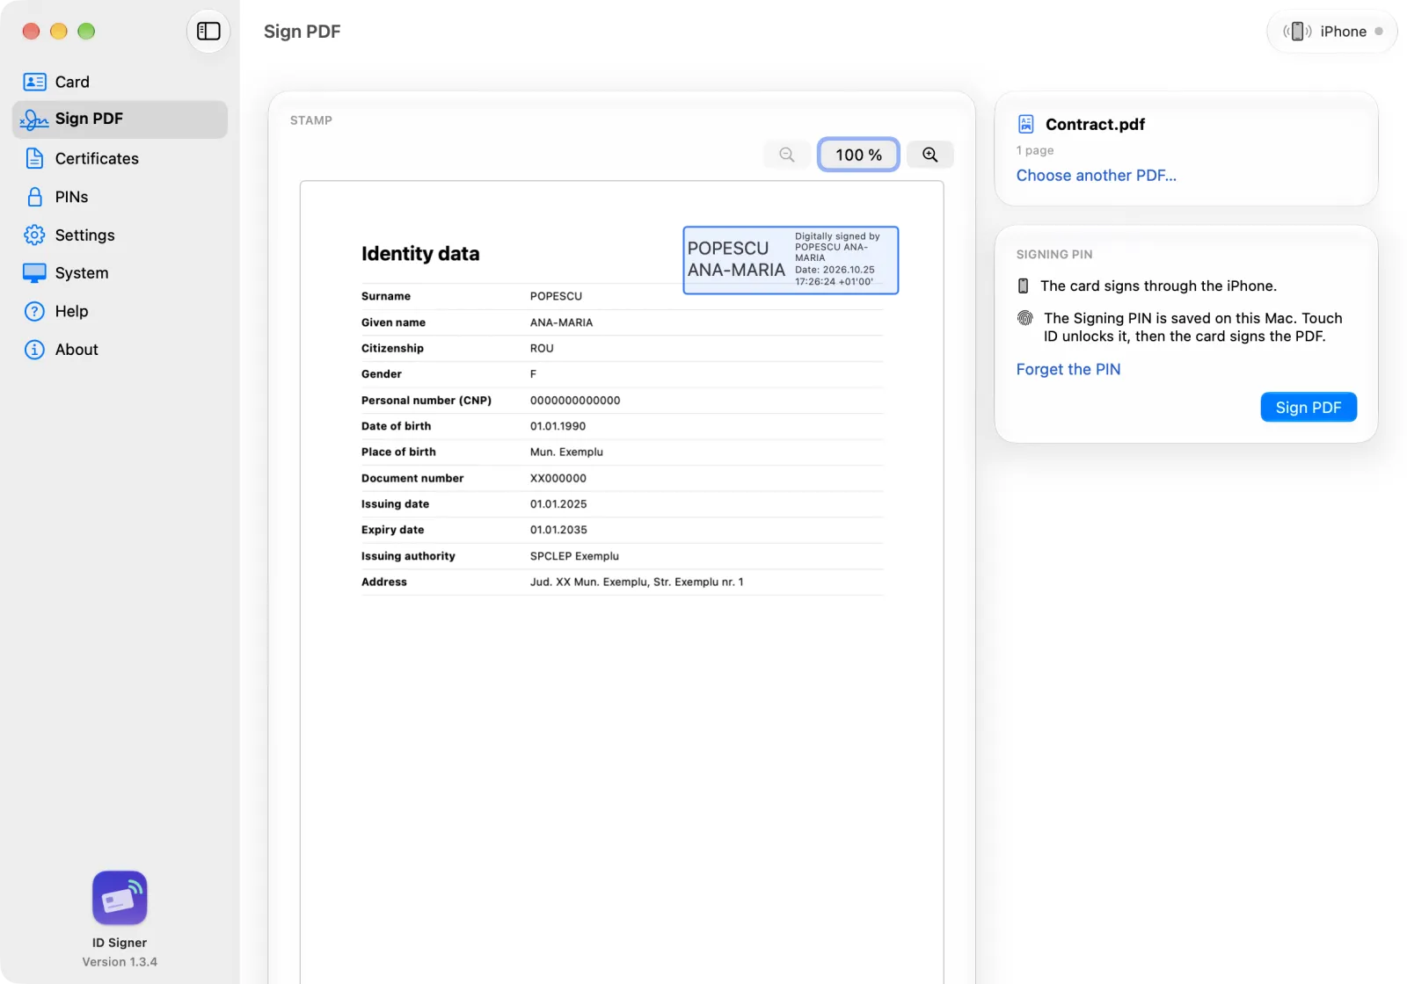This screenshot has height=984, width=1407.
Task: Click the Help question mark icon
Action: (x=34, y=311)
